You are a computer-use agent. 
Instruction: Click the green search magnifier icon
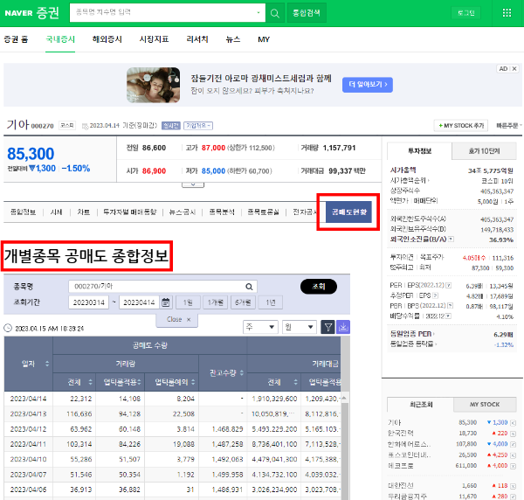tap(275, 13)
